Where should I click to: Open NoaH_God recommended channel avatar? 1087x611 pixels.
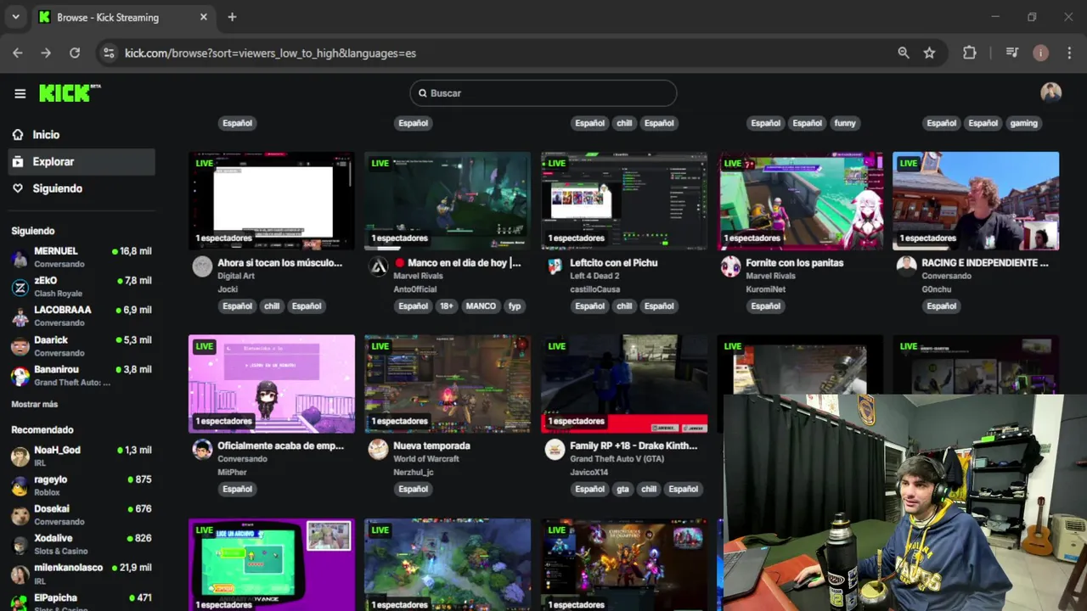[20, 457]
